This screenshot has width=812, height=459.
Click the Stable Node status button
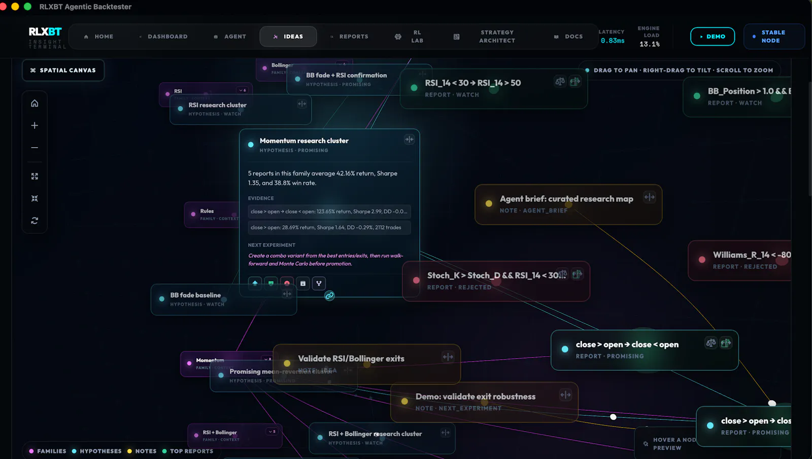click(774, 37)
